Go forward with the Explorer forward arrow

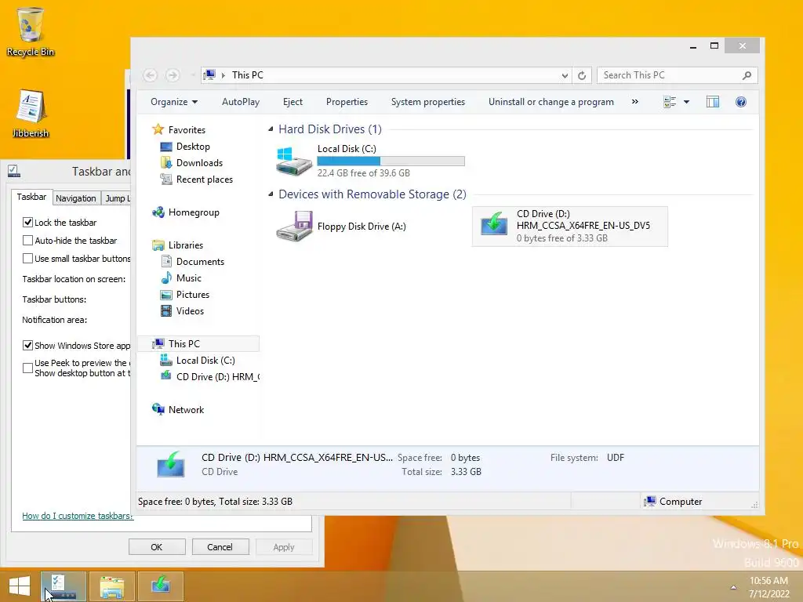[173, 75]
